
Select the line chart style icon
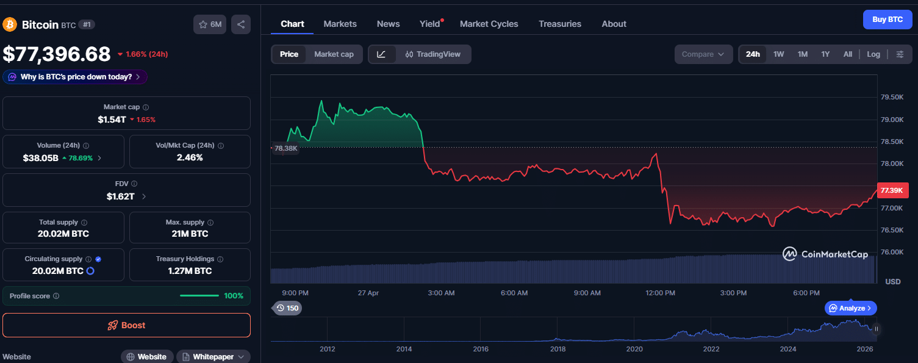coord(382,54)
